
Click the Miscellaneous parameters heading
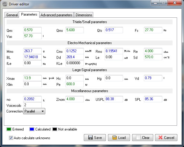(x=90, y=91)
